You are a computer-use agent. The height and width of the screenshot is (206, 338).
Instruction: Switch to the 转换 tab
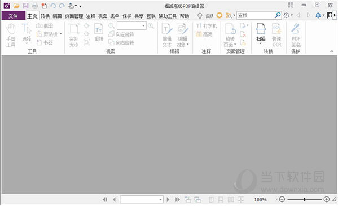(45, 16)
